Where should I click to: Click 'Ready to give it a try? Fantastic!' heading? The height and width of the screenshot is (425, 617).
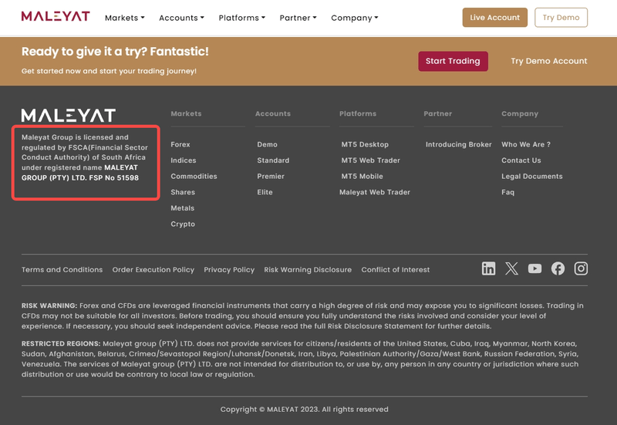[115, 52]
